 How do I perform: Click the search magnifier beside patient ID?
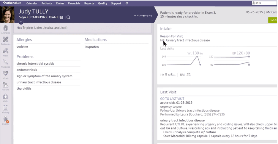point(68,17)
